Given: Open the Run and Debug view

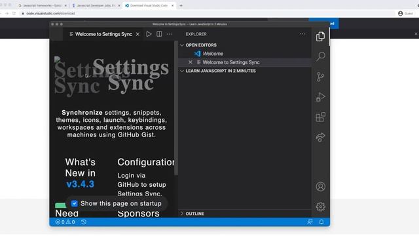Looking at the screenshot, I should coord(320,97).
